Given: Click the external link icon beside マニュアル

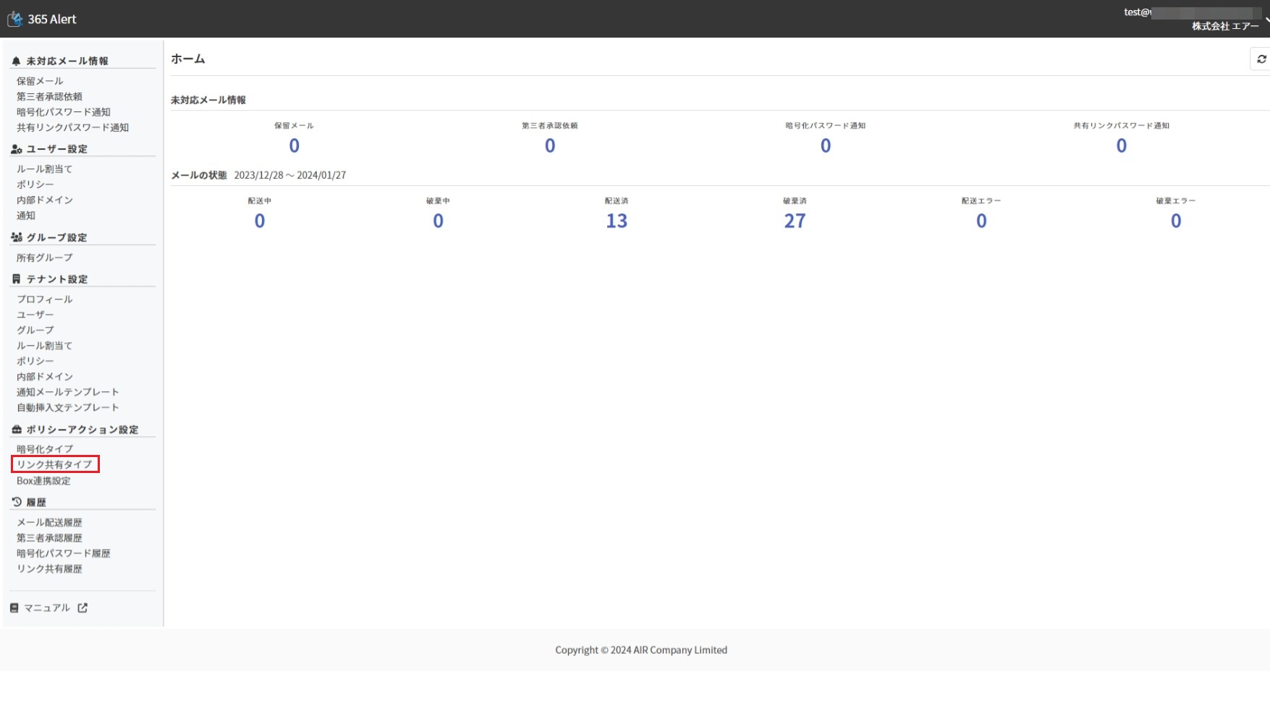Looking at the screenshot, I should pos(82,608).
